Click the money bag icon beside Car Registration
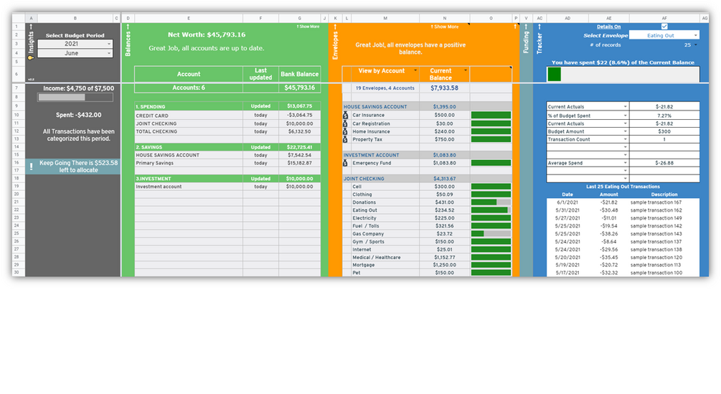Viewport: 721px width, 394px height. coord(345,123)
